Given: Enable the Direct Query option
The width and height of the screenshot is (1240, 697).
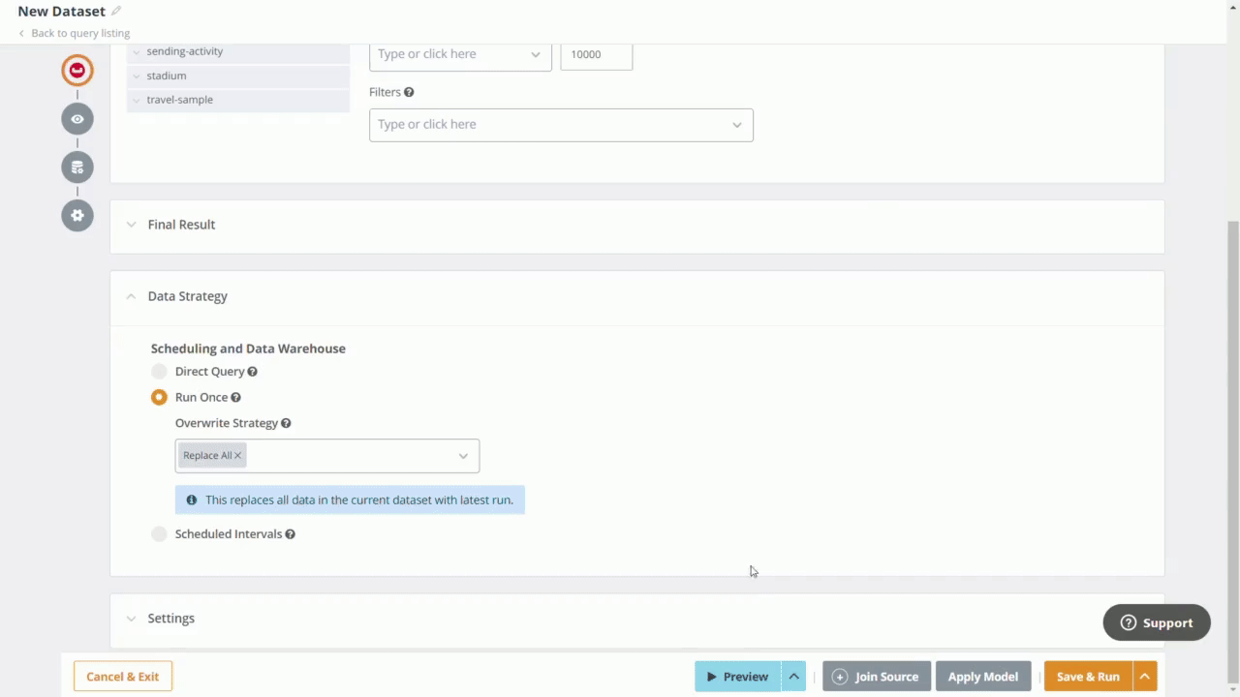Looking at the screenshot, I should 158,371.
